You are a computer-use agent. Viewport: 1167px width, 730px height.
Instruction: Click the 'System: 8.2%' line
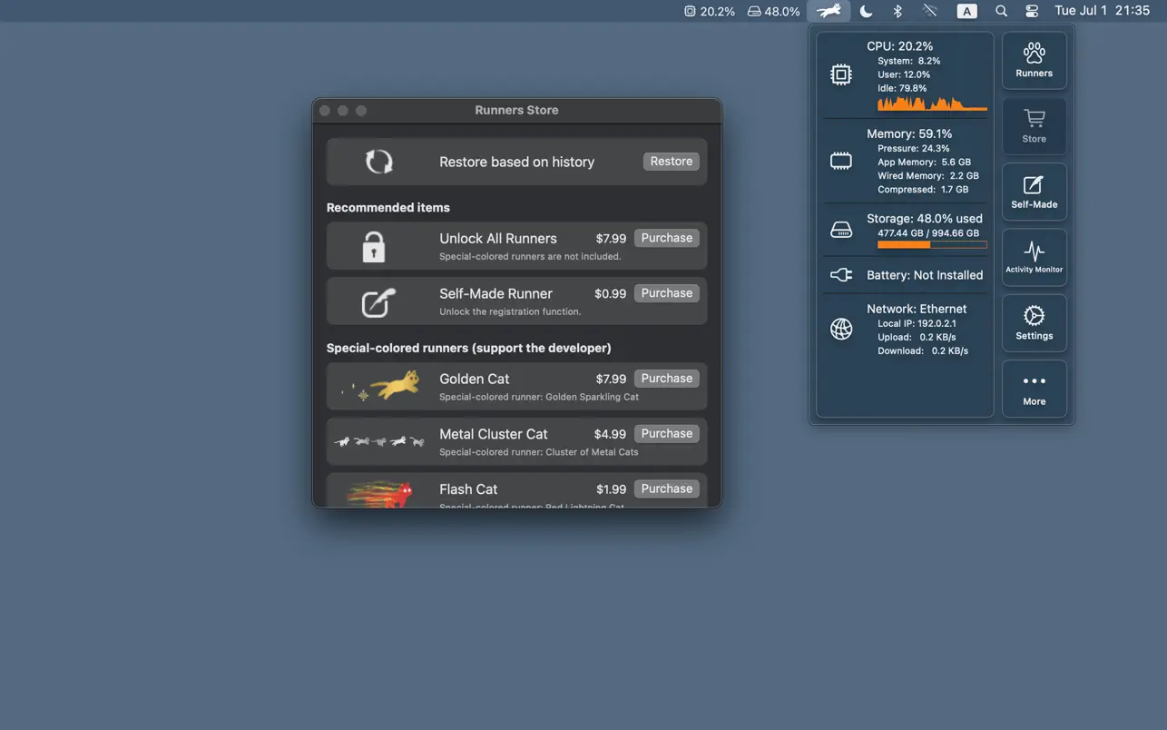[909, 61]
